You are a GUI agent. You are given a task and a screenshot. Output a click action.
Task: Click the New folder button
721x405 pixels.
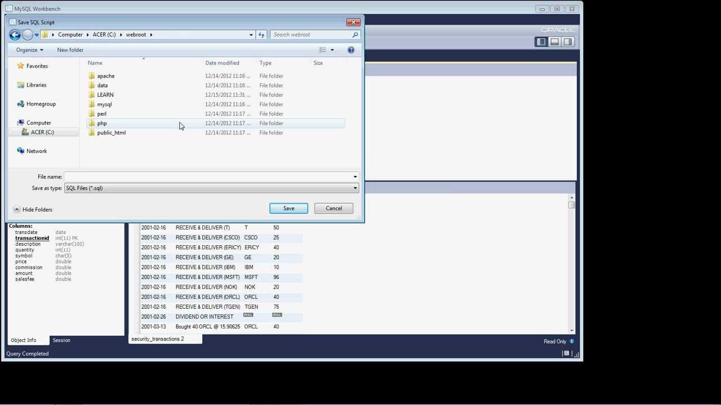pos(70,50)
